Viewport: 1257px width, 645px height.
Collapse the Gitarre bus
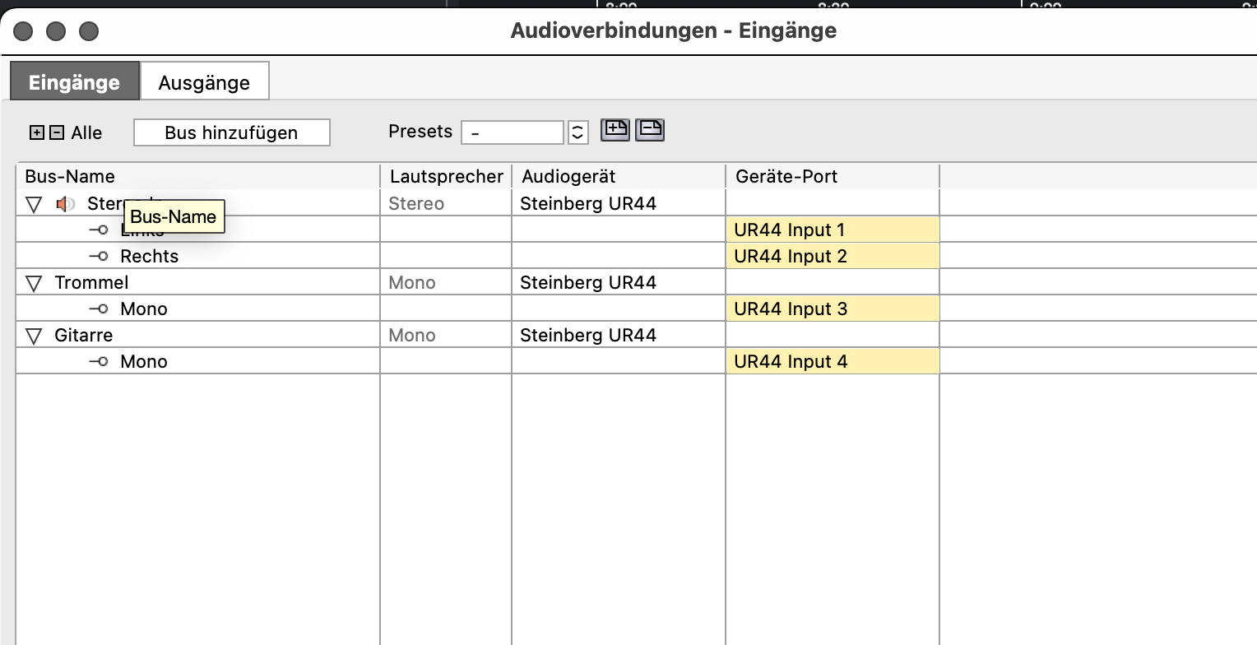click(34, 336)
